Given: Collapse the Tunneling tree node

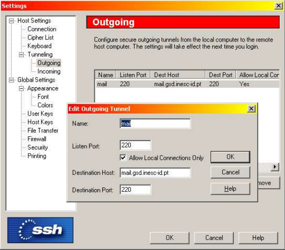Looking at the screenshot, I should tap(21, 55).
